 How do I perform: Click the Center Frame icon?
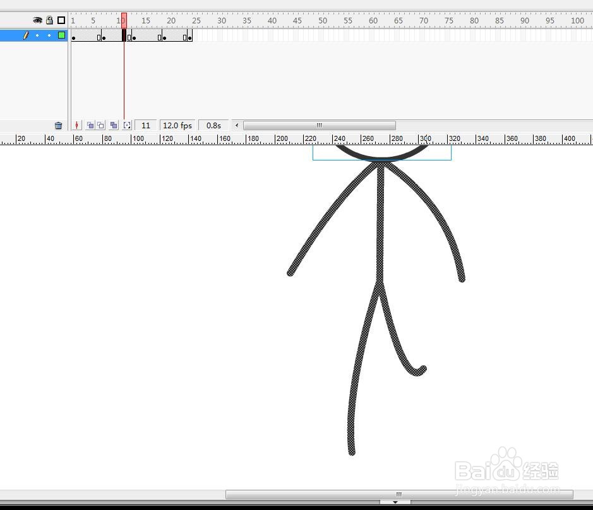(x=77, y=125)
